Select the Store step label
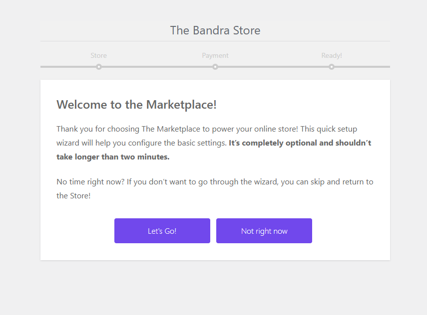427x315 pixels. pos(98,55)
